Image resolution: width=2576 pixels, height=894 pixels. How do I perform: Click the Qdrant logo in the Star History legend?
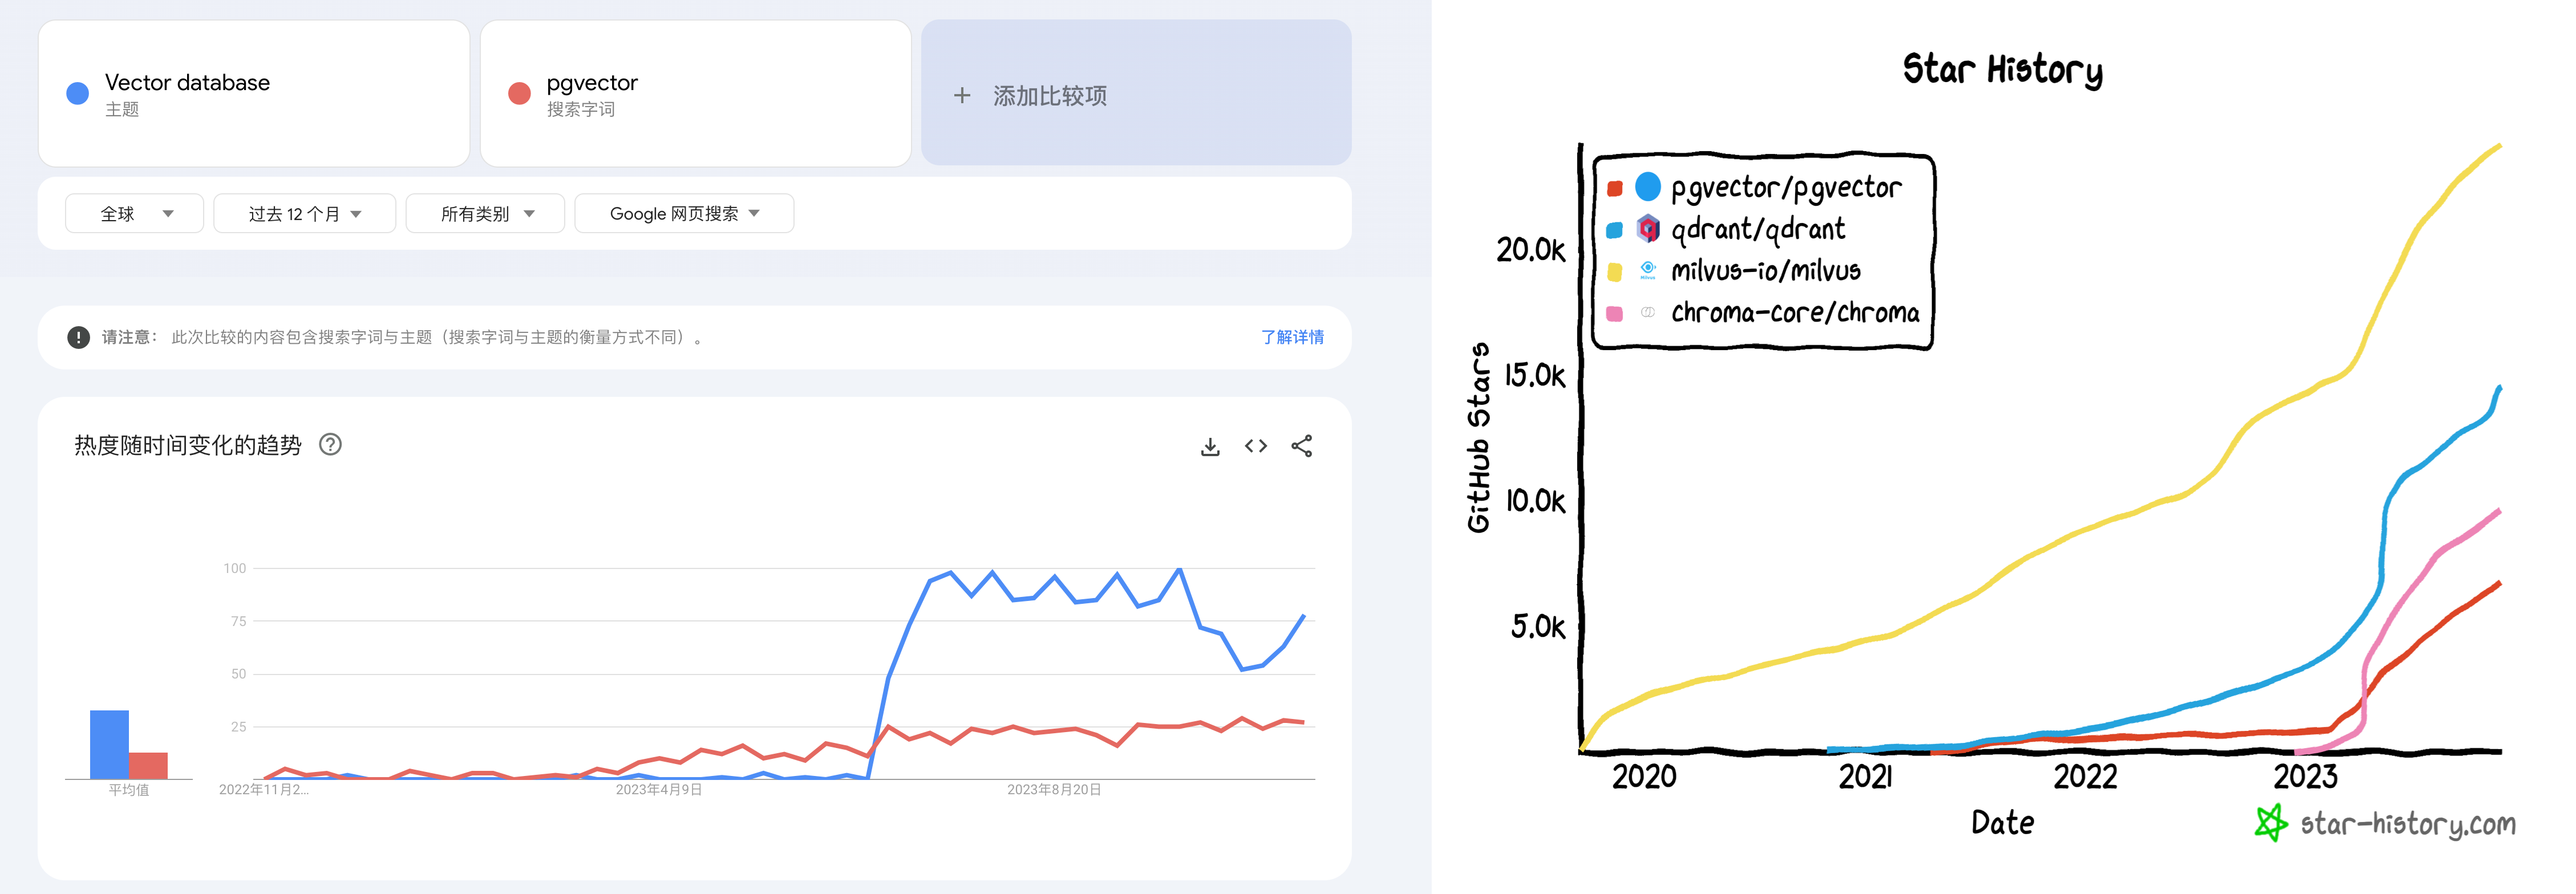click(x=1649, y=228)
